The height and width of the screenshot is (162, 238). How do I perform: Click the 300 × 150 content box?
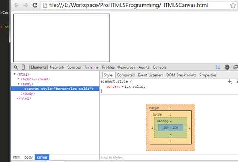(x=171, y=128)
